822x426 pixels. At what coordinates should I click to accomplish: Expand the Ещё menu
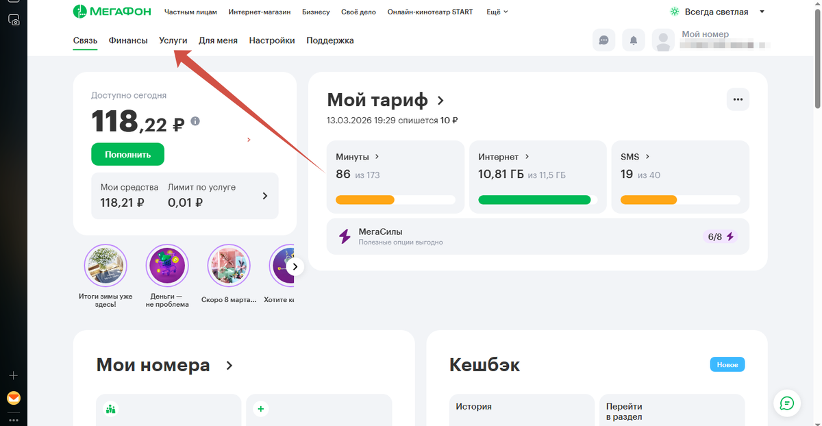497,12
